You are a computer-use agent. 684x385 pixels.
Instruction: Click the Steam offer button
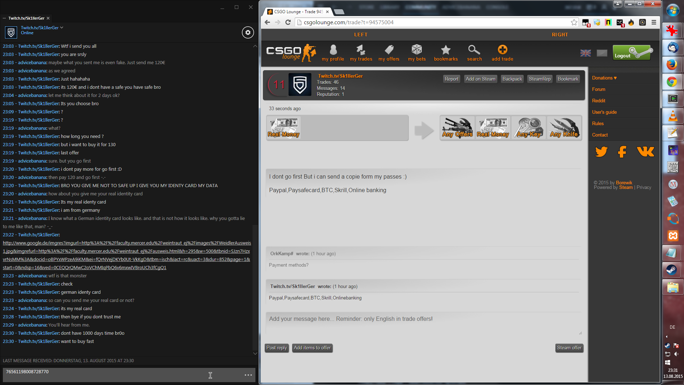click(569, 348)
